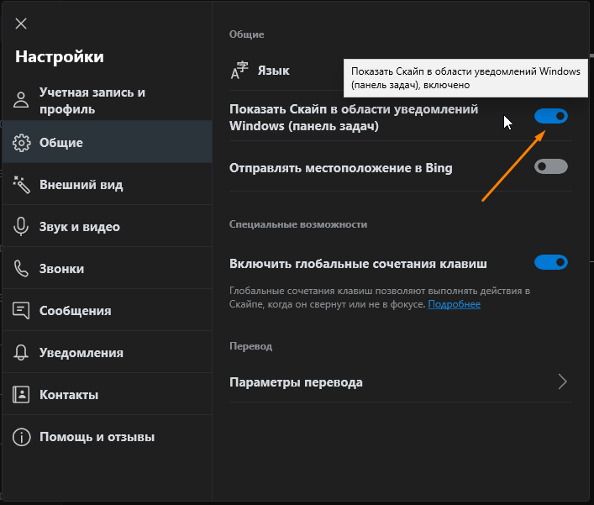Click the Отправлять местоположение в Bing label

coord(341,168)
